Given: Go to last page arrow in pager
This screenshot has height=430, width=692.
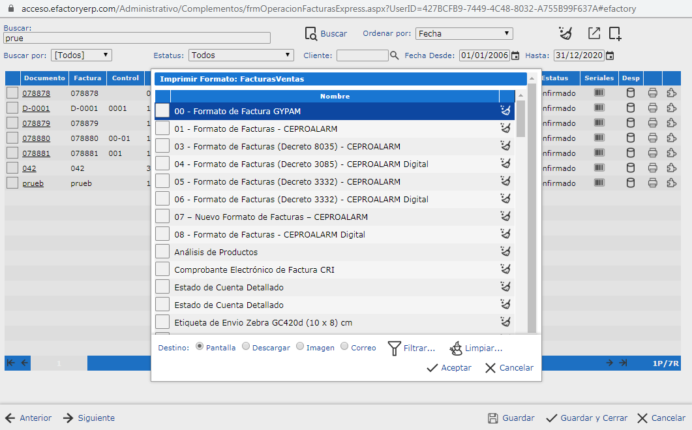Looking at the screenshot, I should coord(623,363).
